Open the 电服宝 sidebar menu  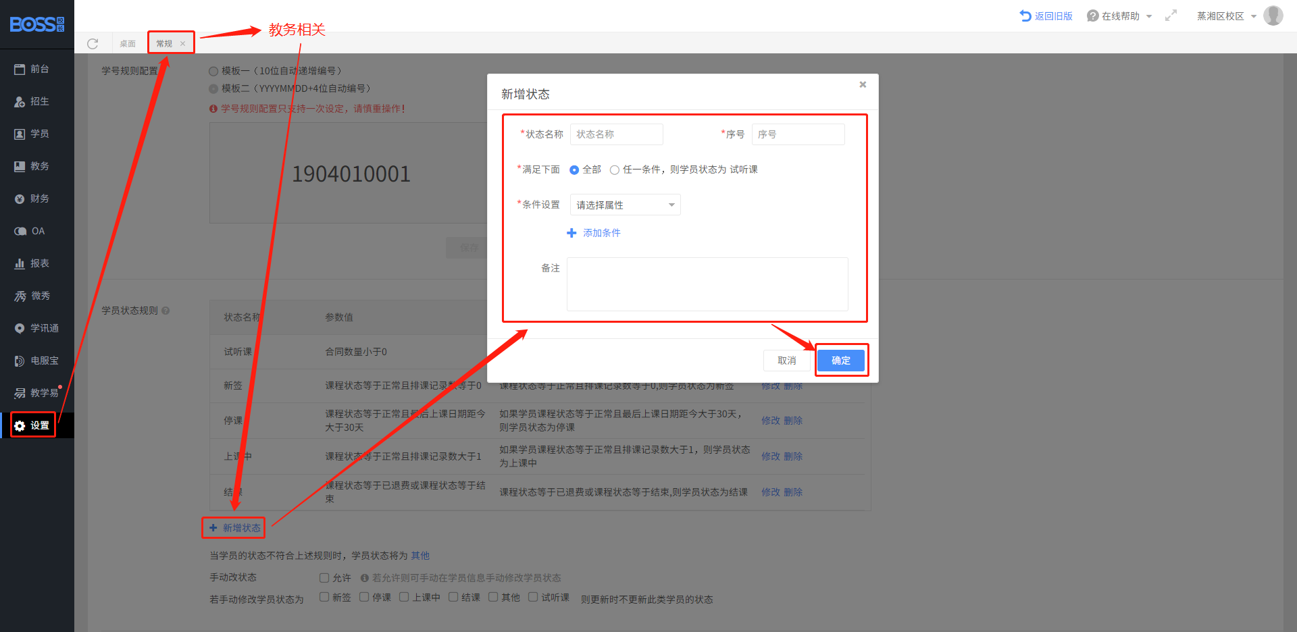click(x=36, y=361)
